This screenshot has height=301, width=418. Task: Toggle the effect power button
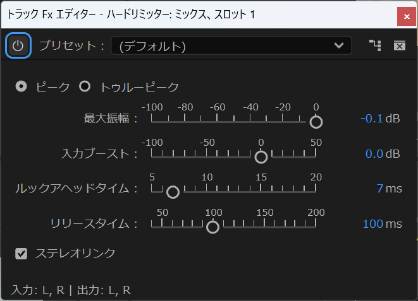pos(18,45)
